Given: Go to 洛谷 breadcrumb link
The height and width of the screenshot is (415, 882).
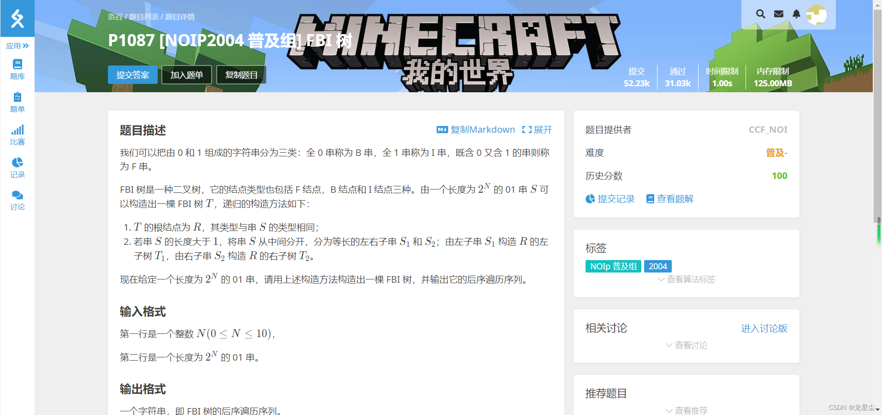Looking at the screenshot, I should (115, 17).
